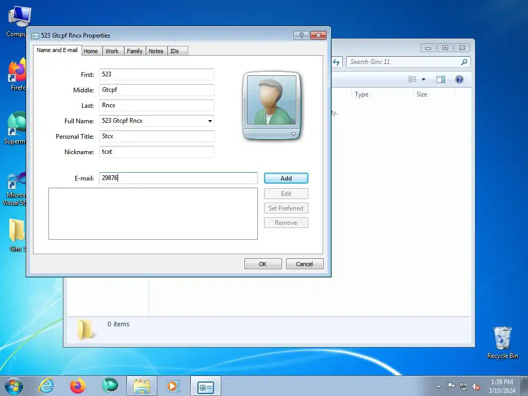Screen dimensions: 528x396
Task: Open the contact picture dropdown arrow
Action: [293, 134]
